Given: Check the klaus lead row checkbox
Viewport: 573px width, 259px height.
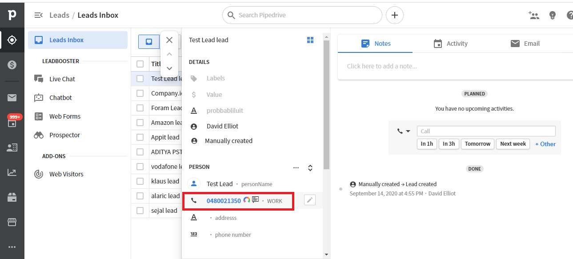Looking at the screenshot, I should coord(140,181).
